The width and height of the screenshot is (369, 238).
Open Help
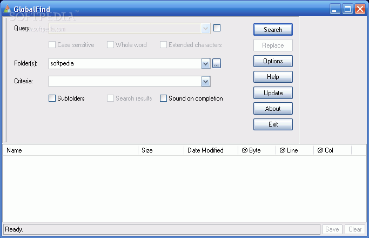click(273, 77)
